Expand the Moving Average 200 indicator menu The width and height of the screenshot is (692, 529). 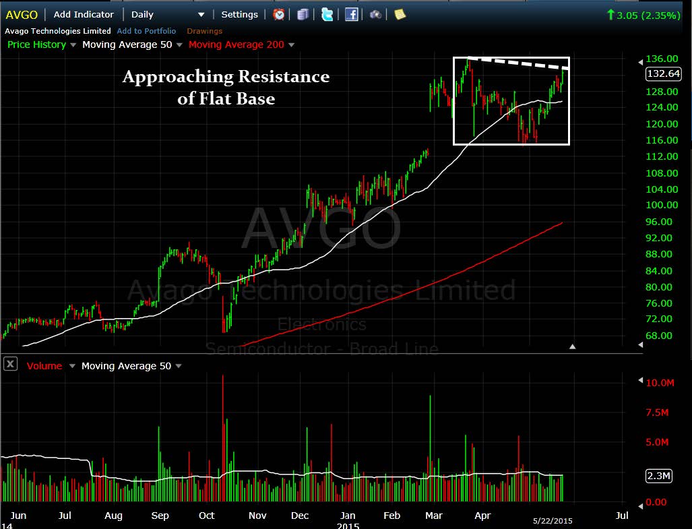point(291,45)
